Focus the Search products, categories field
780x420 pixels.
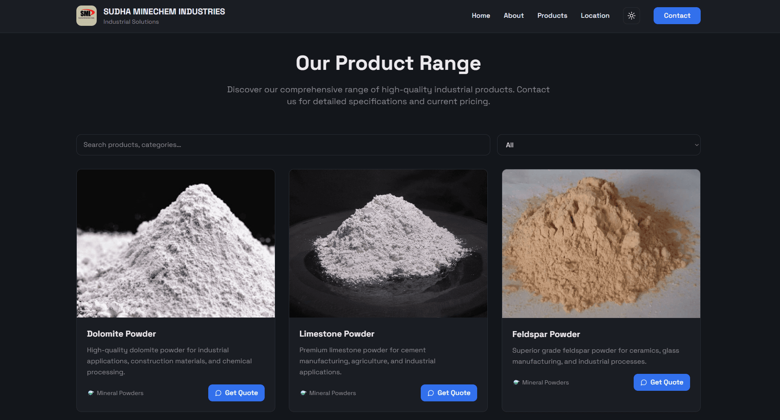tap(283, 145)
